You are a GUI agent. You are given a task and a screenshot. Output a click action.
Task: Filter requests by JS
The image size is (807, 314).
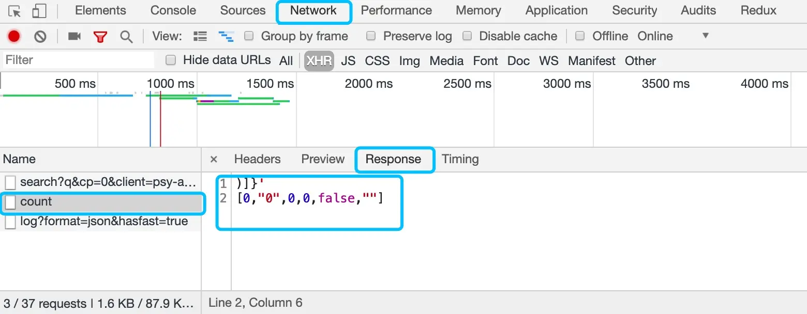tap(348, 61)
